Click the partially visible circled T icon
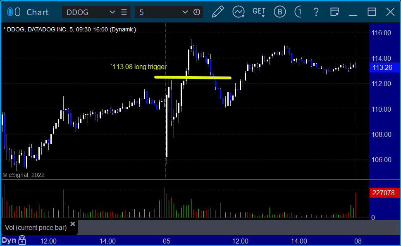The width and height of the screenshot is (401, 246). [298, 12]
